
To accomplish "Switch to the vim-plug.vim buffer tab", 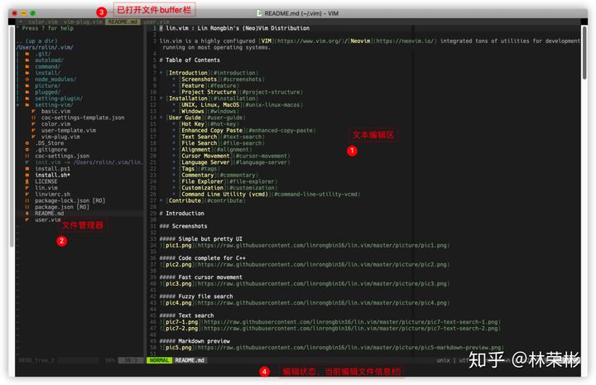I will pos(82,22).
